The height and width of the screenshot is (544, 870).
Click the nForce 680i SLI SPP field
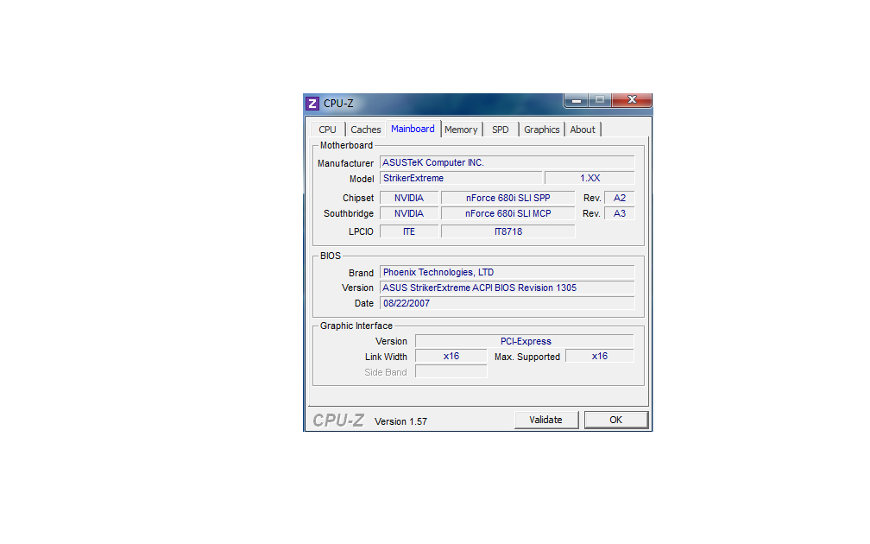pyautogui.click(x=508, y=199)
